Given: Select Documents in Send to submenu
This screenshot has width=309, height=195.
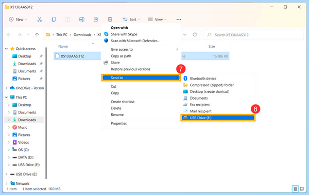Looking at the screenshot, I should (x=199, y=98).
